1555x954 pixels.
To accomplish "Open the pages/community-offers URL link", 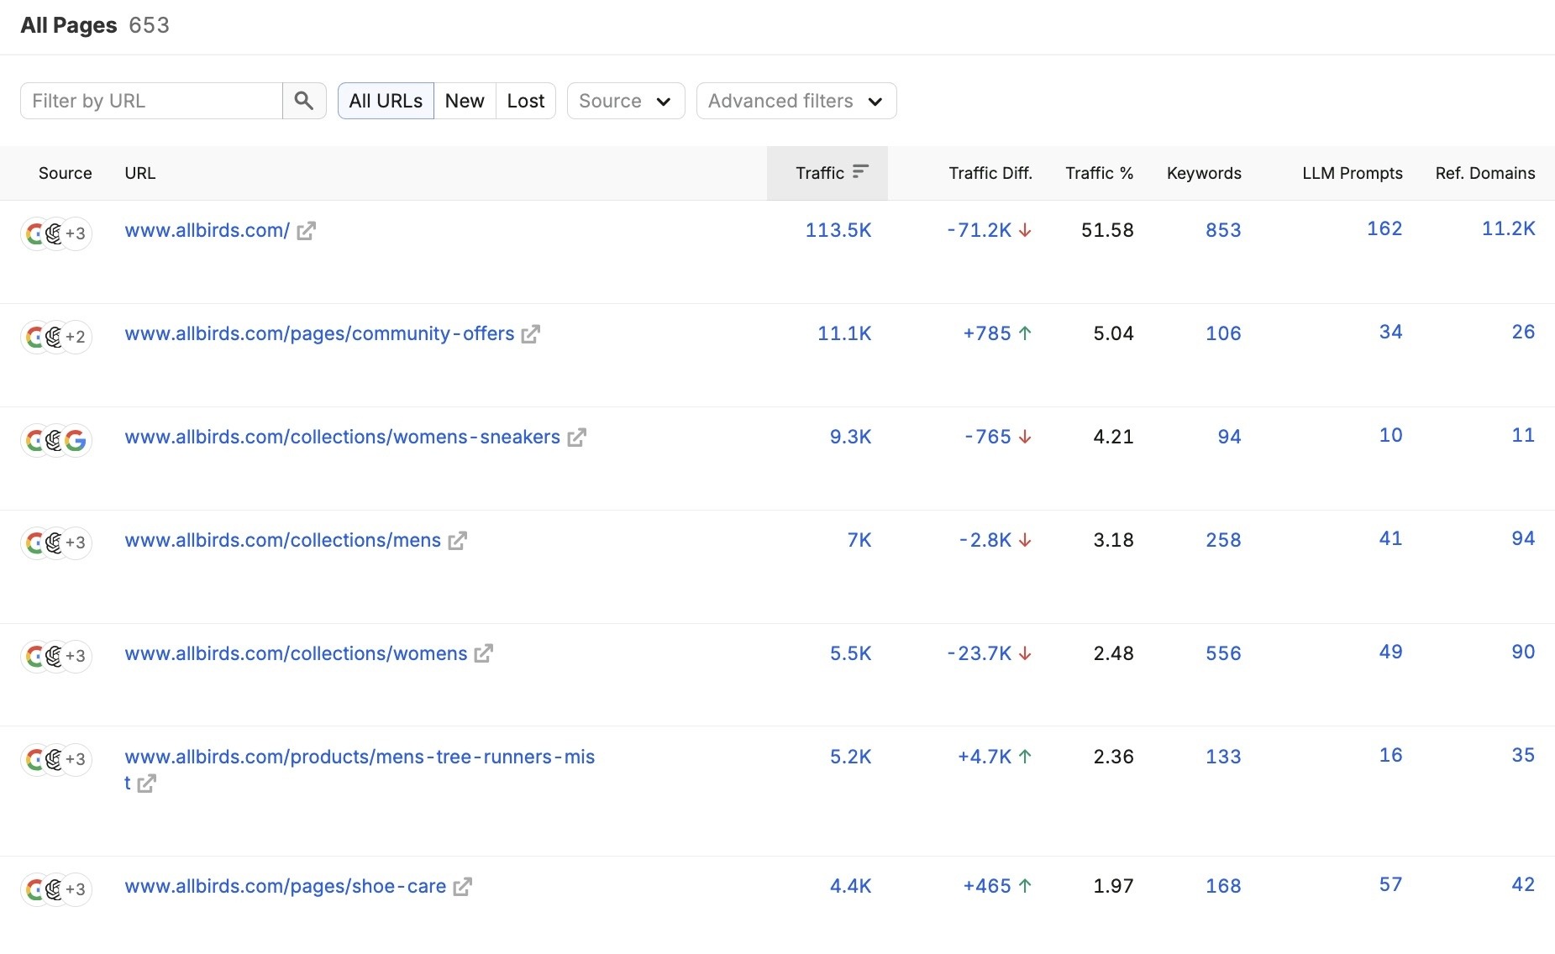I will [x=319, y=333].
